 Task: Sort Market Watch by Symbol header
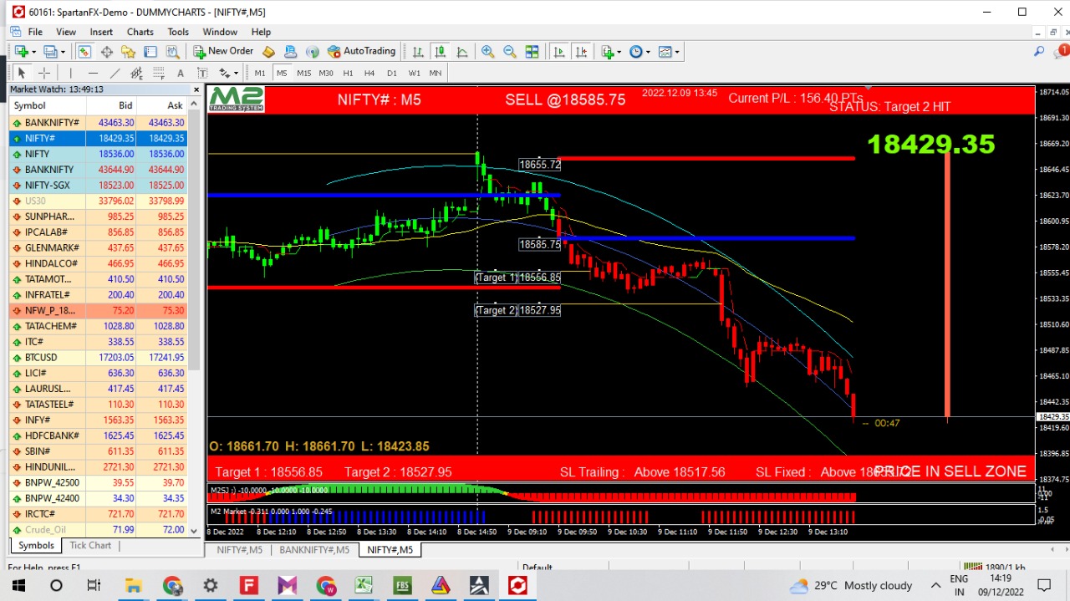[x=47, y=105]
